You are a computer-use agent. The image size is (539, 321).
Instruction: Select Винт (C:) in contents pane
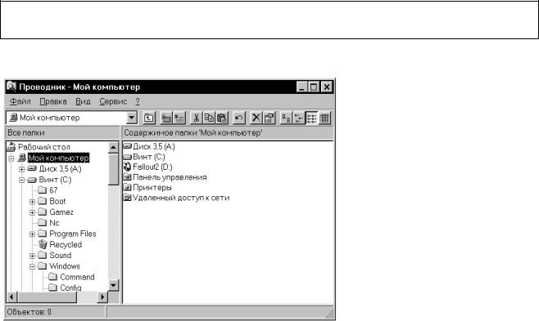pos(149,157)
